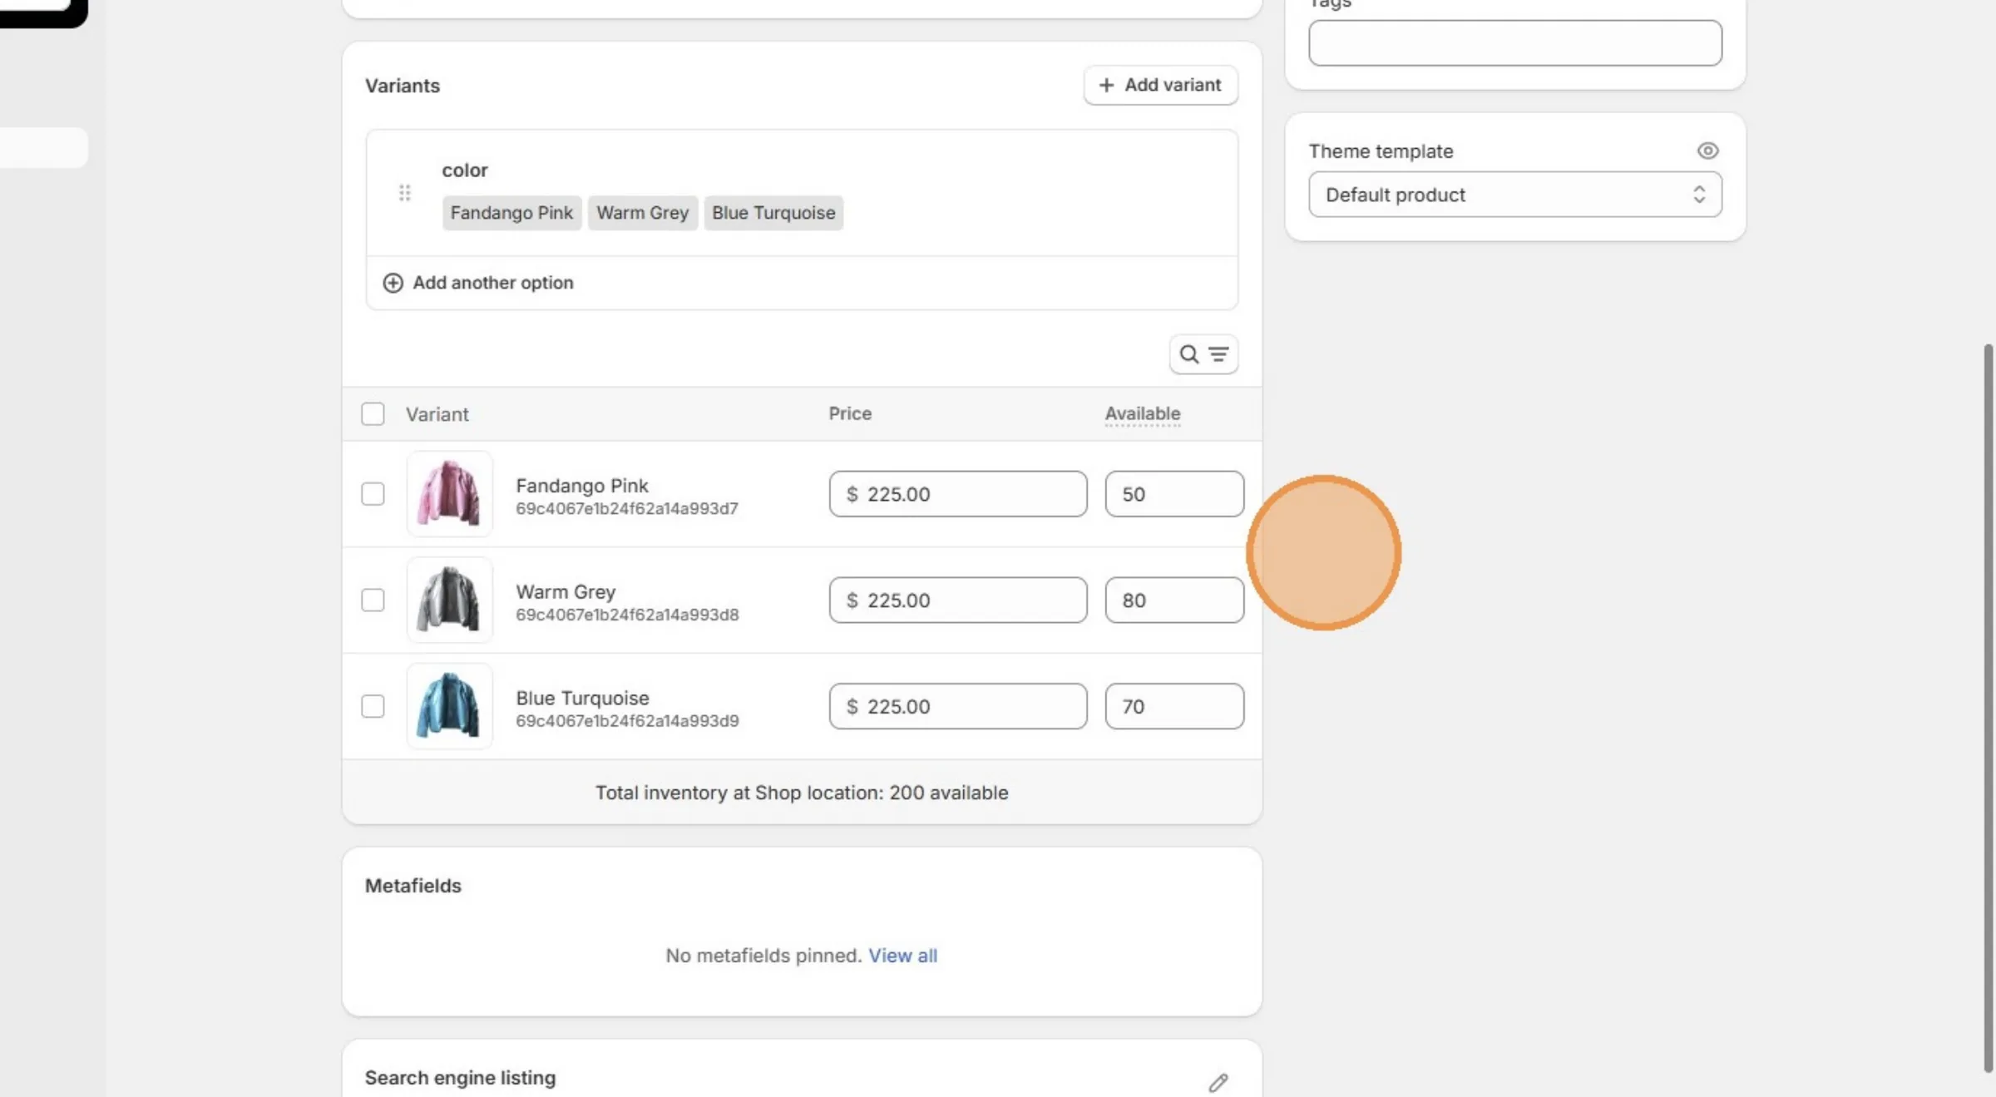The width and height of the screenshot is (1996, 1097).
Task: Click Fandango Pink variant name in table
Action: pyautogui.click(x=581, y=486)
